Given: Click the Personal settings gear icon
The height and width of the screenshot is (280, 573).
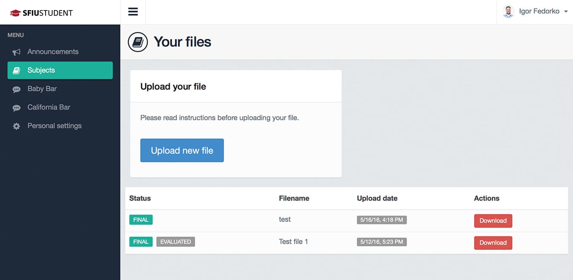Looking at the screenshot, I should point(16,126).
